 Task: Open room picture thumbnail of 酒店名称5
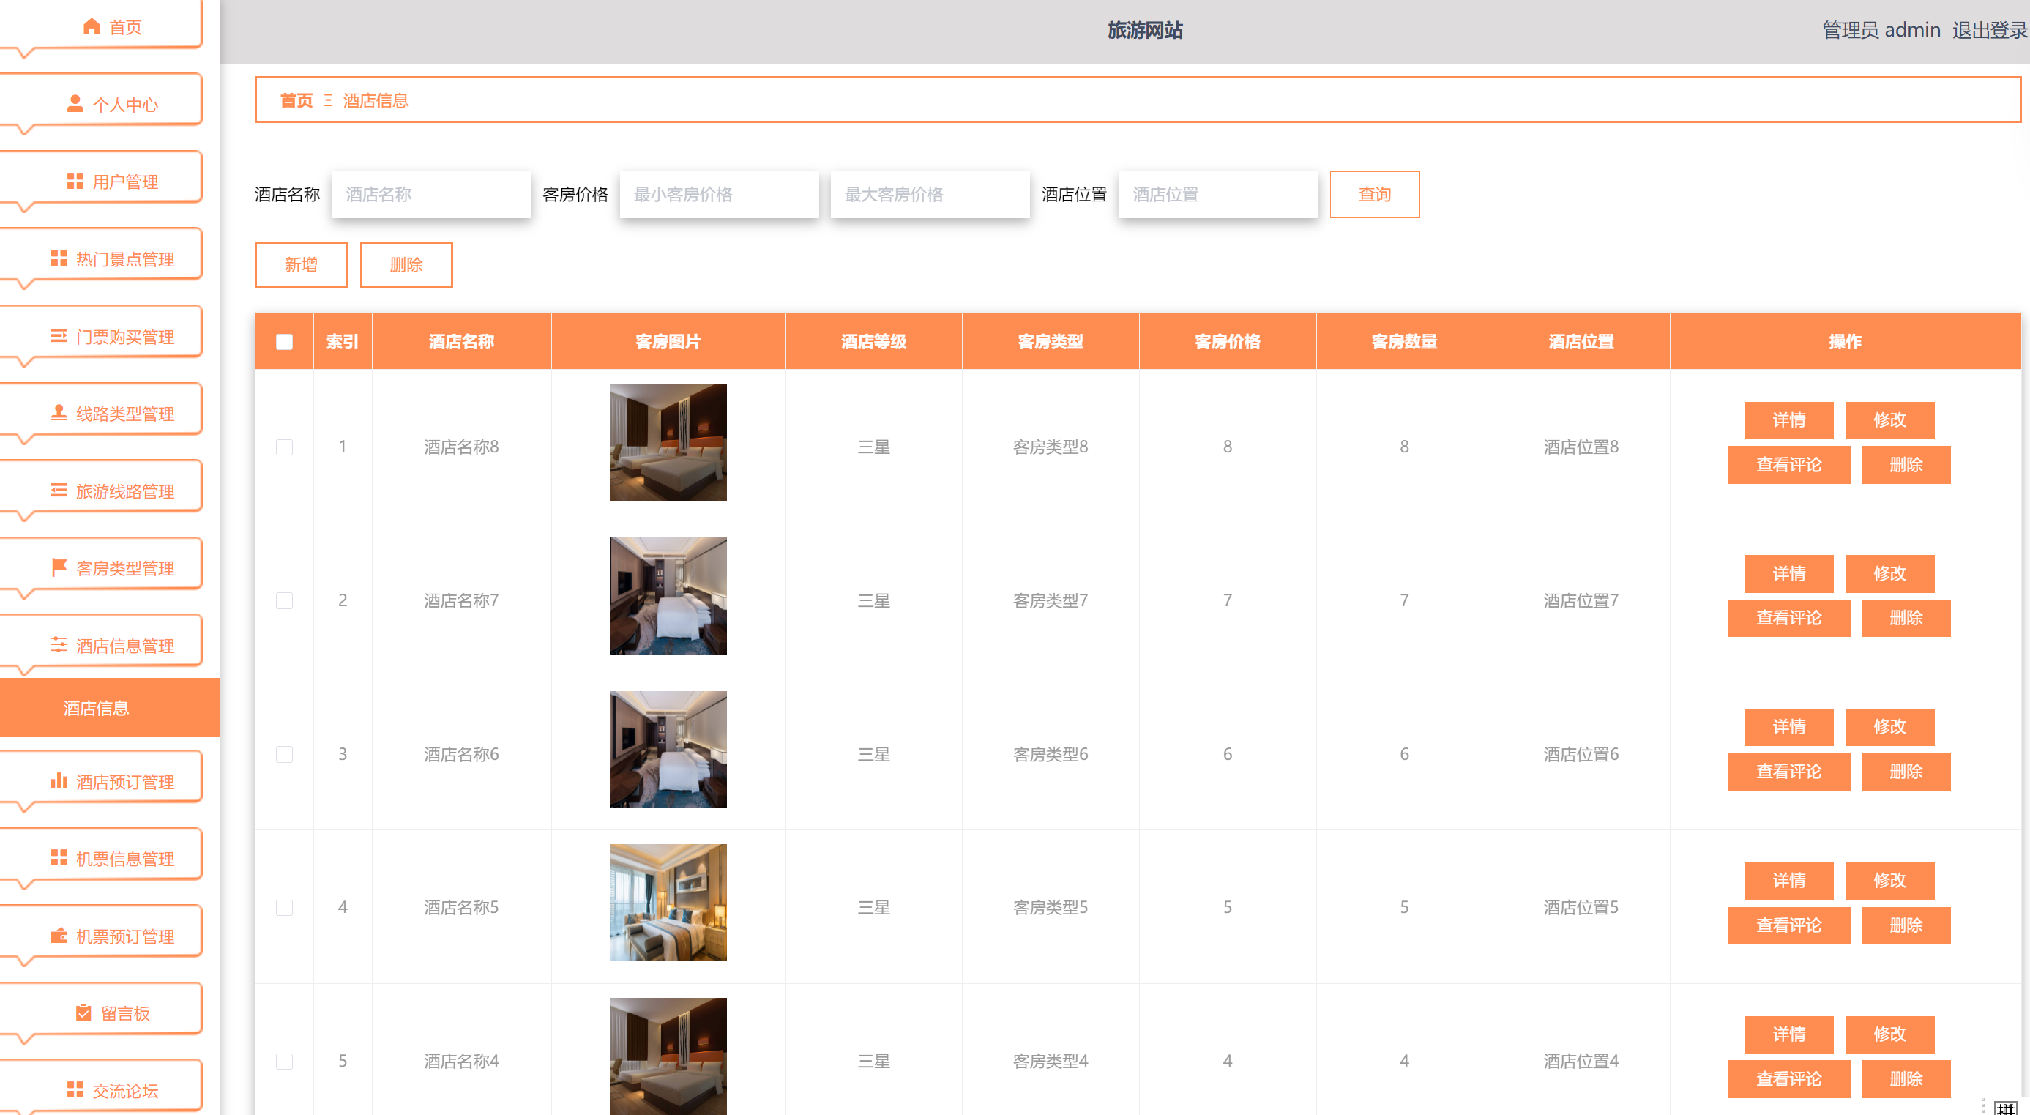668,902
